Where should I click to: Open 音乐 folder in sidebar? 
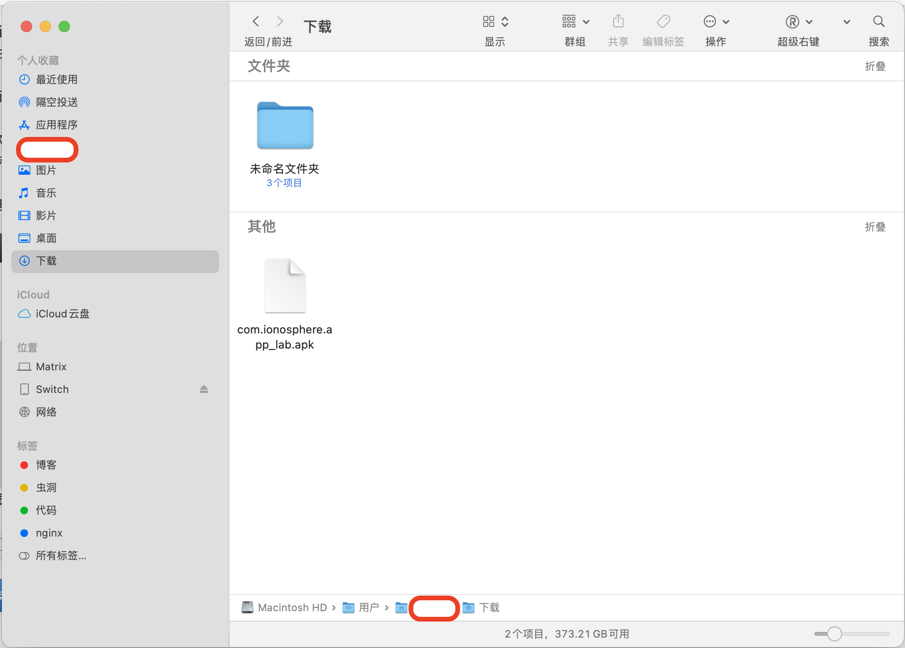115,193
